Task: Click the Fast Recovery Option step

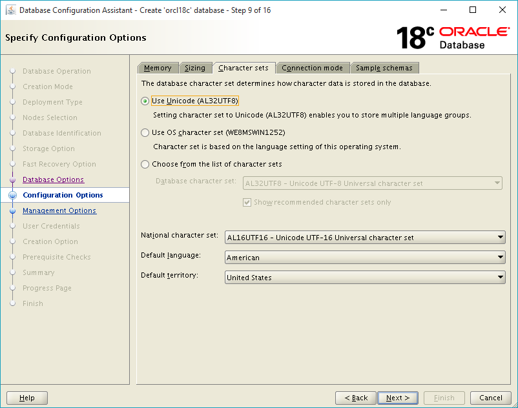Action: point(59,164)
